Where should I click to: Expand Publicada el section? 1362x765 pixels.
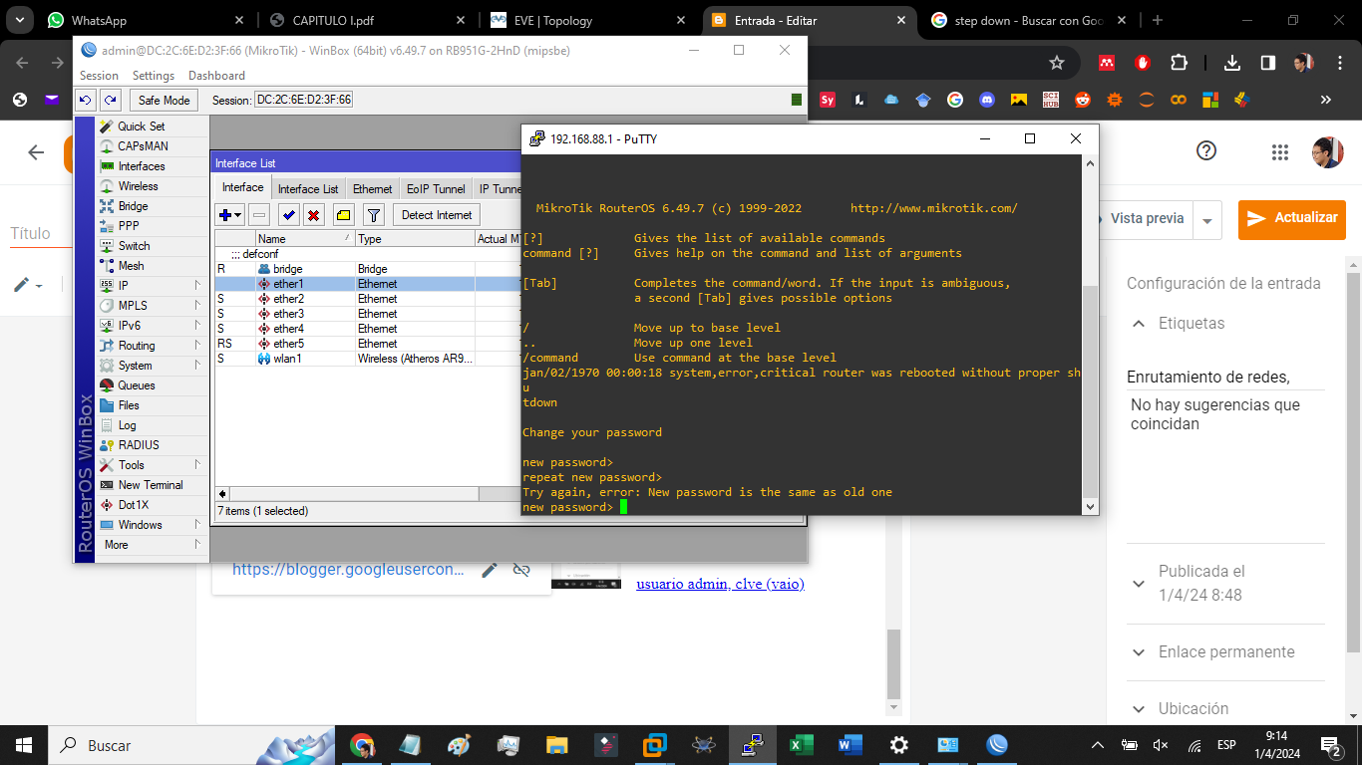pyautogui.click(x=1138, y=584)
